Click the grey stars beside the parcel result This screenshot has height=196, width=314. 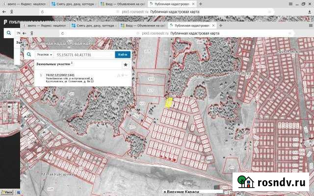pos(122,75)
